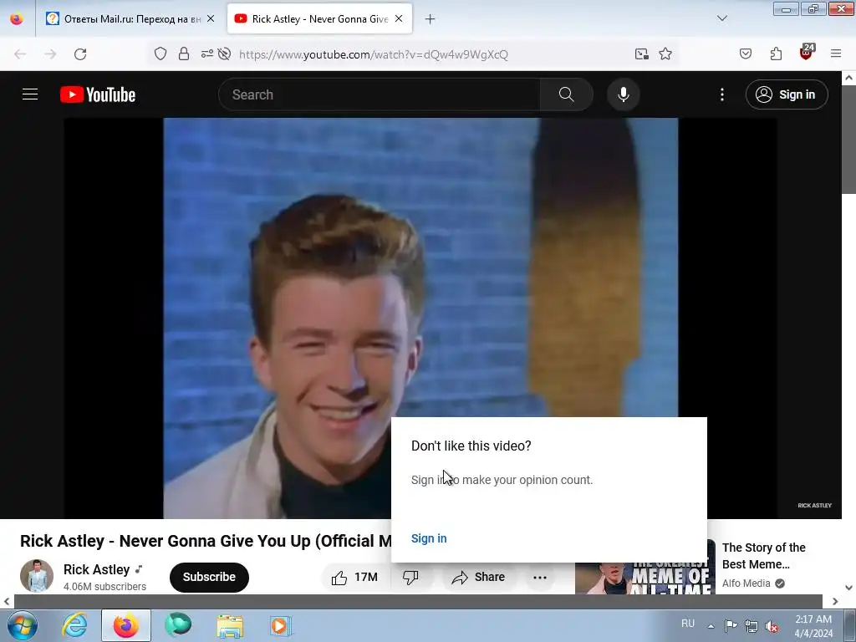Open Windows Media Player from taskbar
The height and width of the screenshot is (642, 856).
(281, 625)
